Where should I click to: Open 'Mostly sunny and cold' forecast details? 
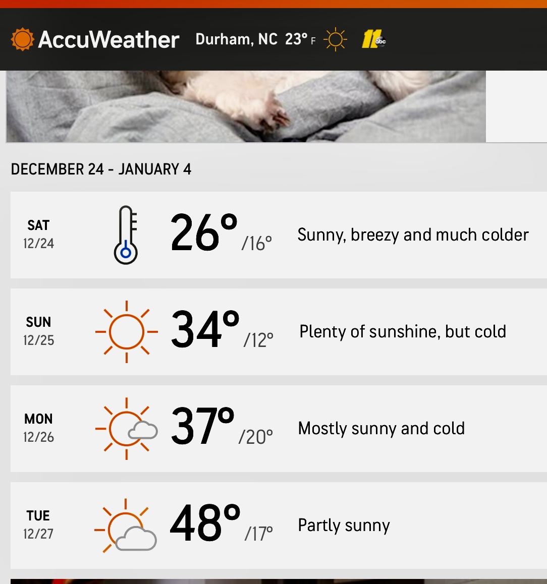pyautogui.click(x=381, y=429)
